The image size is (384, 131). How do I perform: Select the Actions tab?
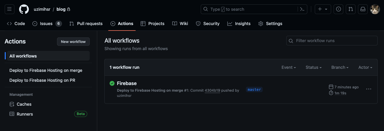pyautogui.click(x=122, y=24)
